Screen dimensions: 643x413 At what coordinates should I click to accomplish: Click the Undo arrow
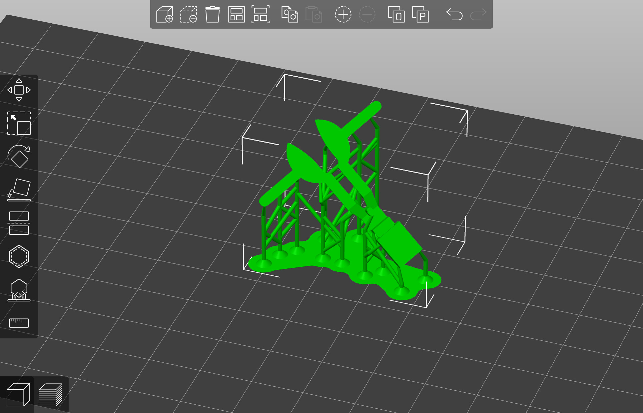[454, 15]
